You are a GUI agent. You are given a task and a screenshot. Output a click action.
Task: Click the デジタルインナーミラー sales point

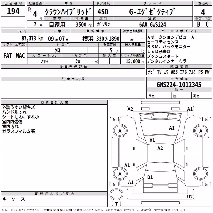169,61
